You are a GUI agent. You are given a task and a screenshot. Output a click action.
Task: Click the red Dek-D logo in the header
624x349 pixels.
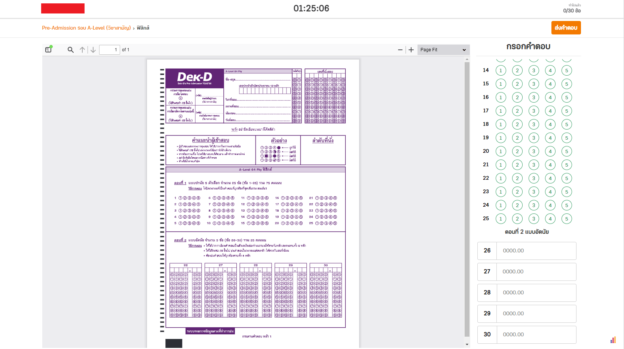(x=62, y=8)
